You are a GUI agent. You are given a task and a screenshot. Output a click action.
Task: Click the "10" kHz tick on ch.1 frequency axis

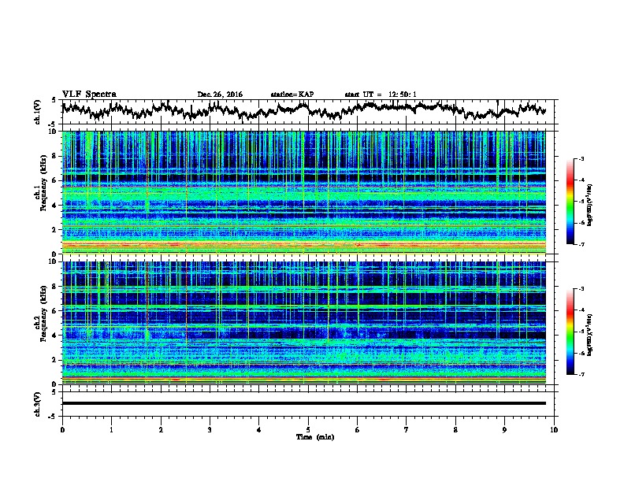point(54,132)
